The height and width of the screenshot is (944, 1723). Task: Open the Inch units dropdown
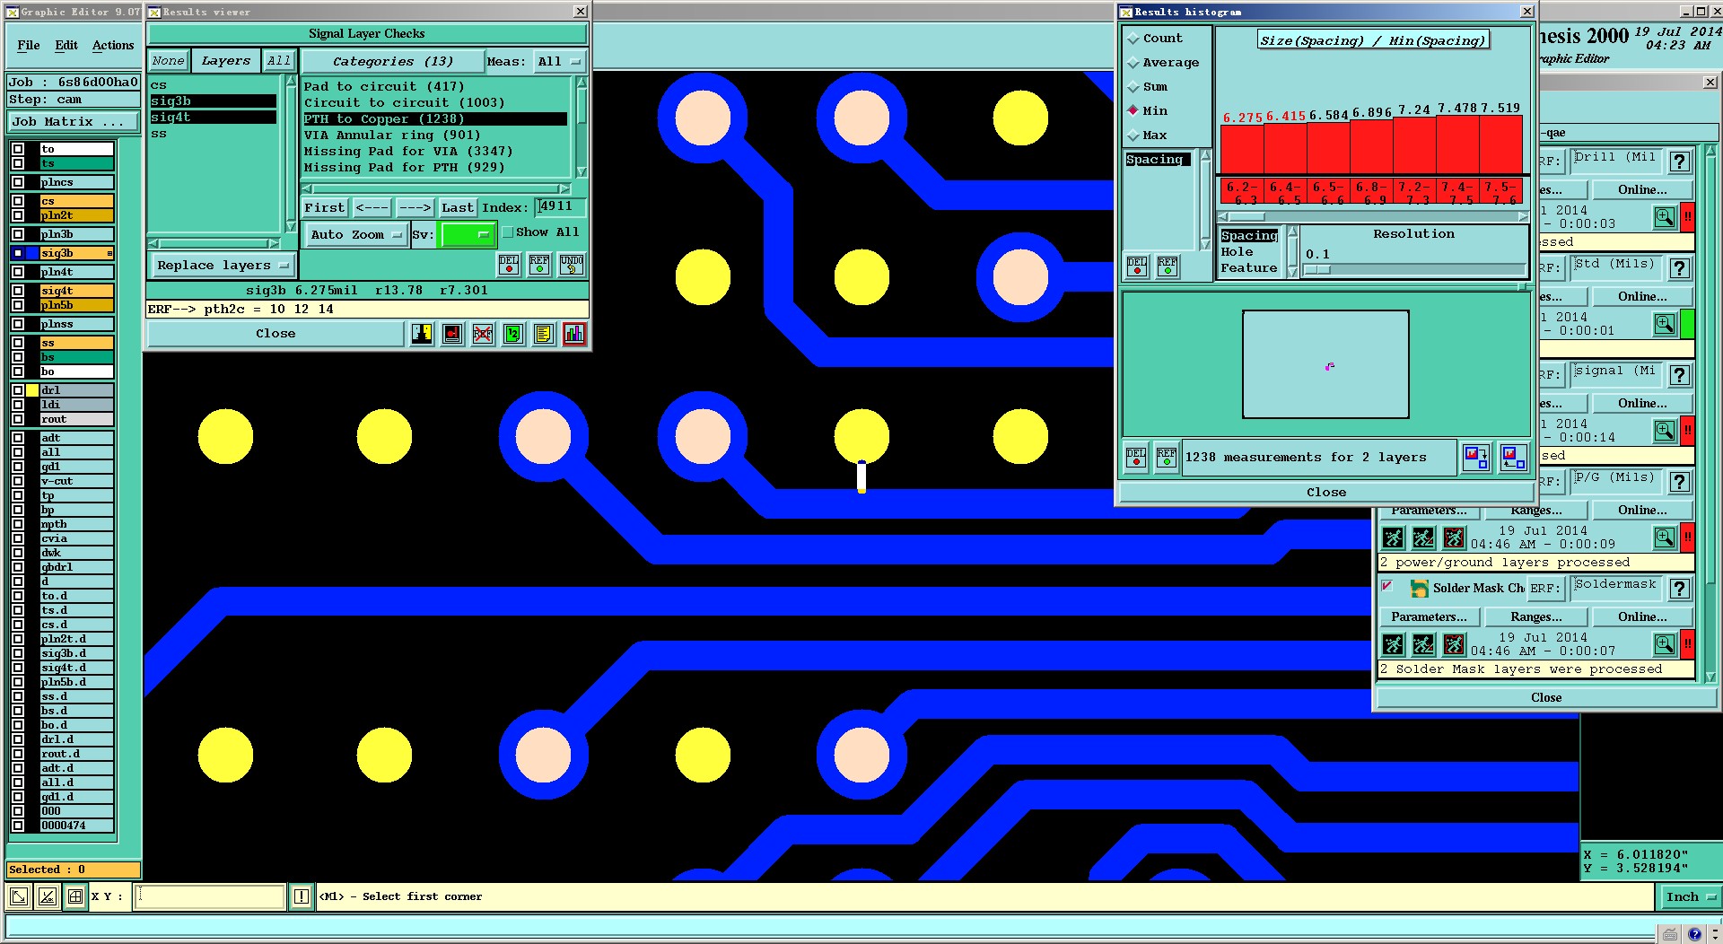pos(1690,896)
